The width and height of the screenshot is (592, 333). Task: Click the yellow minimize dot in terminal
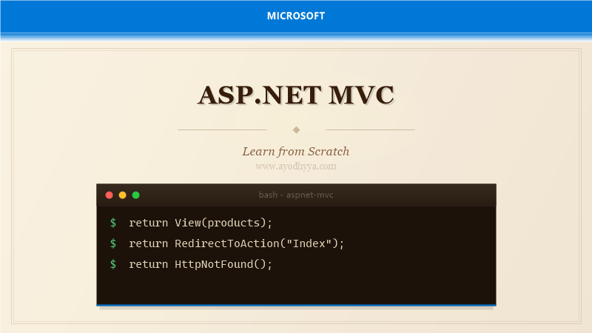[x=122, y=195]
